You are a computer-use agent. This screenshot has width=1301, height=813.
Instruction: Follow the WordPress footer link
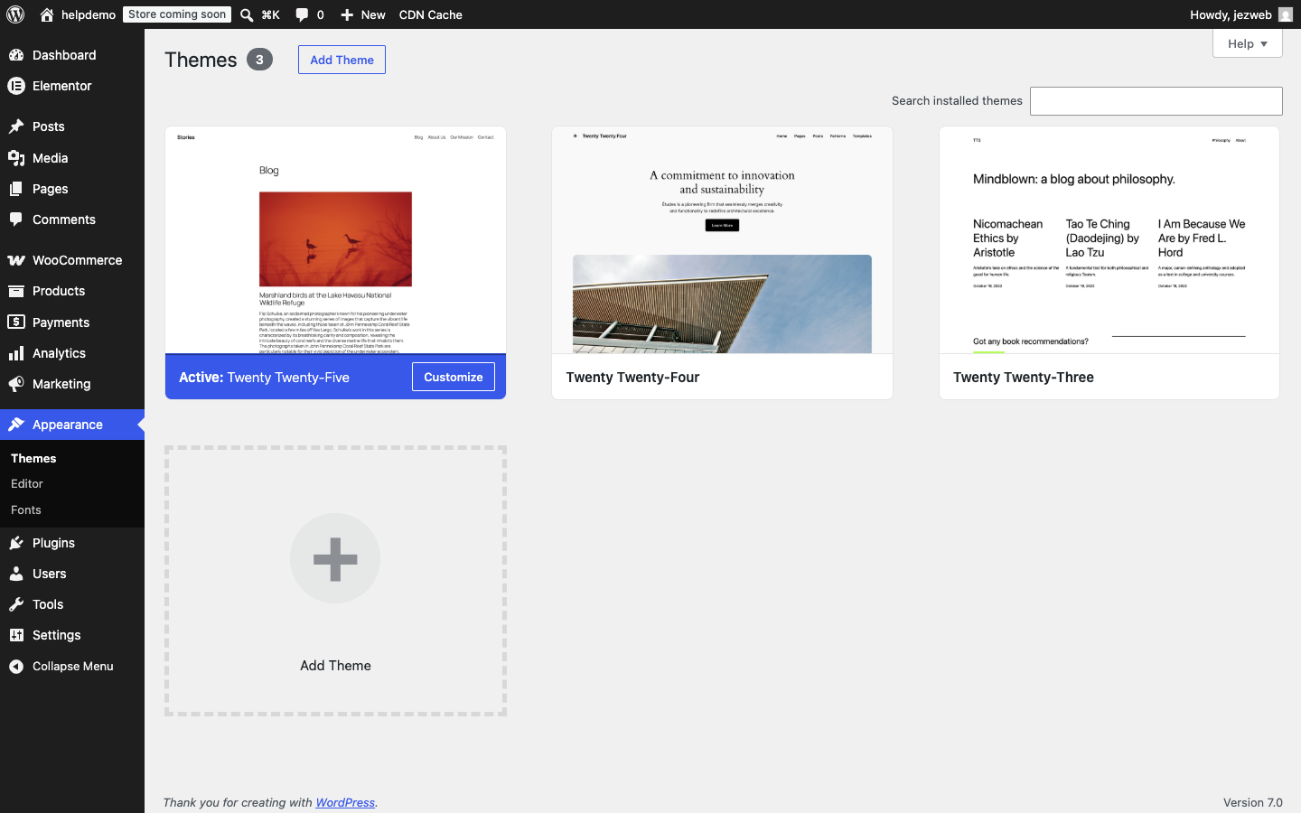click(345, 802)
